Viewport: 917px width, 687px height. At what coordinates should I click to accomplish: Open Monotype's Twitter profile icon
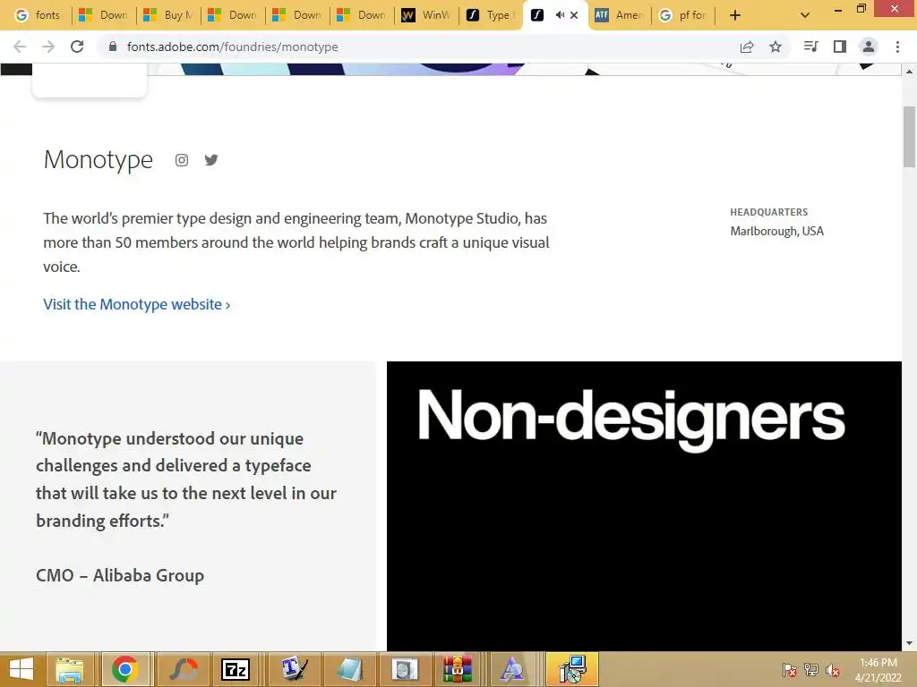point(211,160)
